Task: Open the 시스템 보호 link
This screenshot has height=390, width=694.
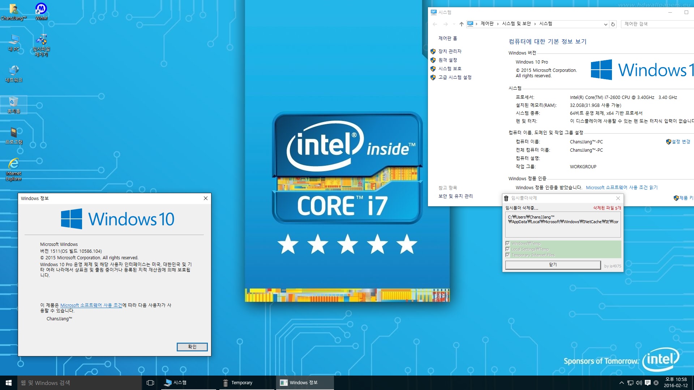Action: click(x=450, y=69)
